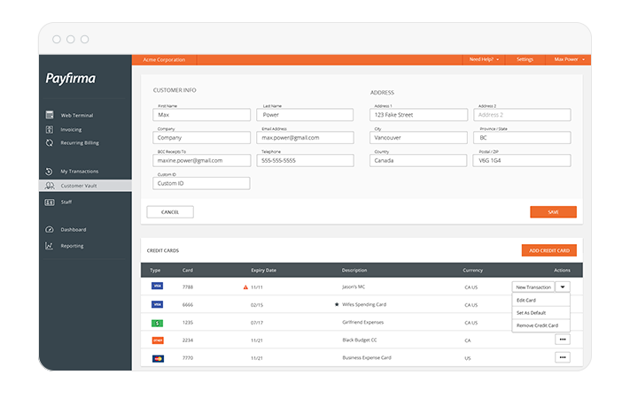Click the green dollar icon for card 1235

[x=157, y=323]
